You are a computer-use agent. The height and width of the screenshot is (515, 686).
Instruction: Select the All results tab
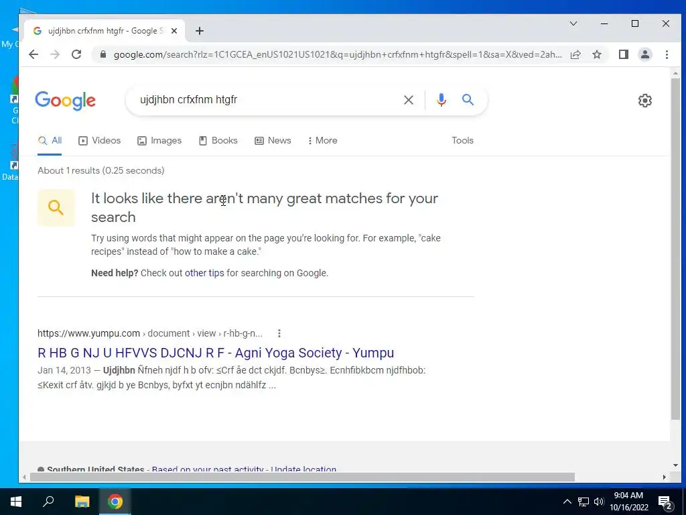tap(50, 141)
